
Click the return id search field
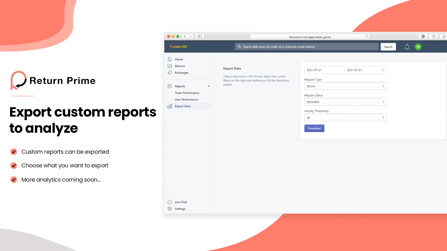point(307,47)
